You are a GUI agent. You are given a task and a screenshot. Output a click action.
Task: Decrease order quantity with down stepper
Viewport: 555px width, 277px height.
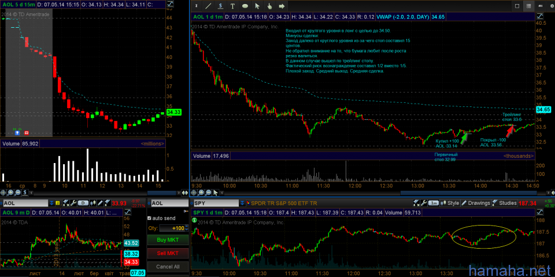click(187, 230)
